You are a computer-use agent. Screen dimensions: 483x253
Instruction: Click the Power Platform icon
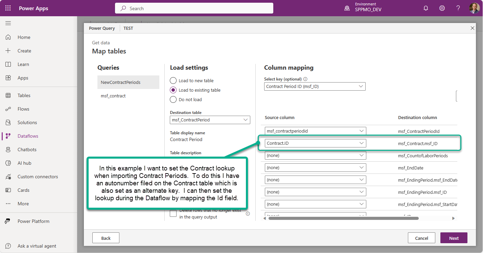[7, 221]
